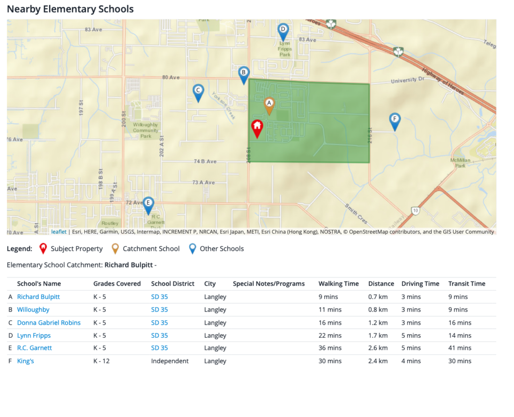Image resolution: width=514 pixels, height=417 pixels.
Task: Select map marker B for Willoughby school
Action: (x=243, y=75)
